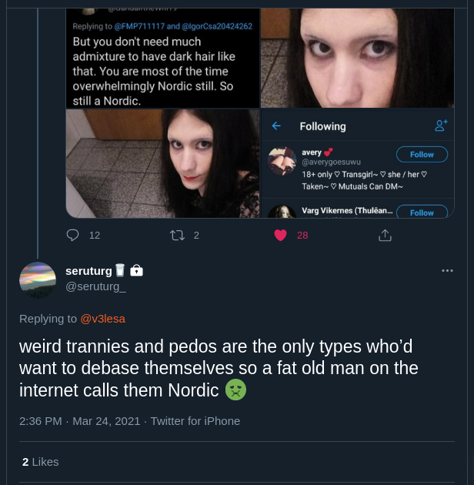Open the three-dot more options menu
The height and width of the screenshot is (485, 474).
447,271
